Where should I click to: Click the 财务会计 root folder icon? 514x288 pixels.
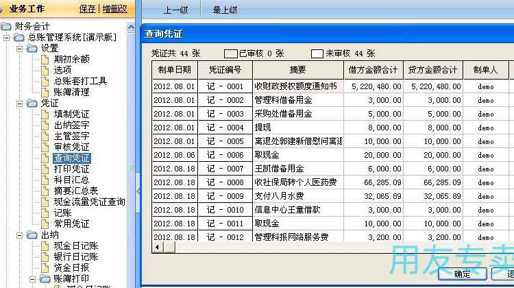point(5,26)
